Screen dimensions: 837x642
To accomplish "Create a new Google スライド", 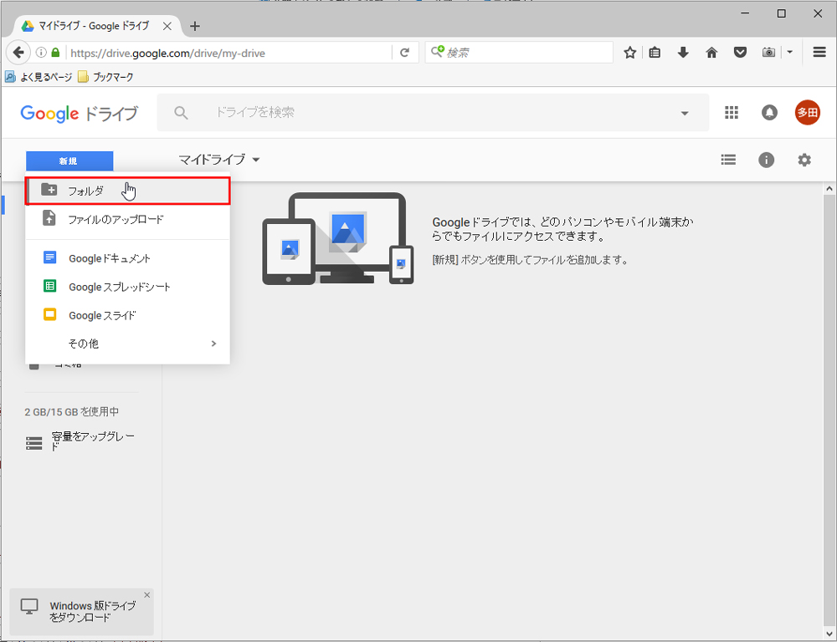I will pyautogui.click(x=128, y=315).
